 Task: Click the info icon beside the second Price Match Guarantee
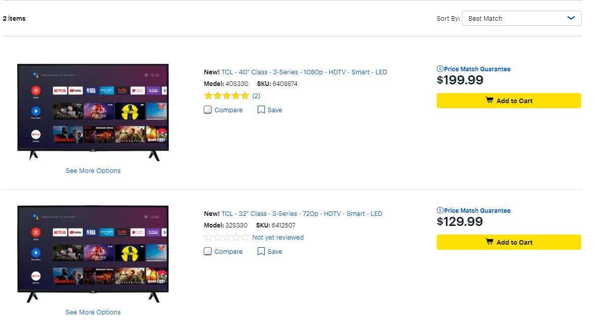[x=440, y=210]
